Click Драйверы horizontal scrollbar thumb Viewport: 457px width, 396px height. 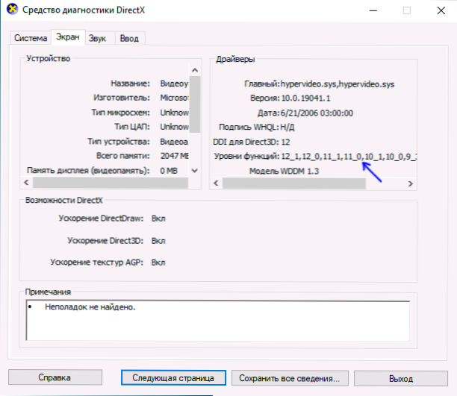[294, 183]
